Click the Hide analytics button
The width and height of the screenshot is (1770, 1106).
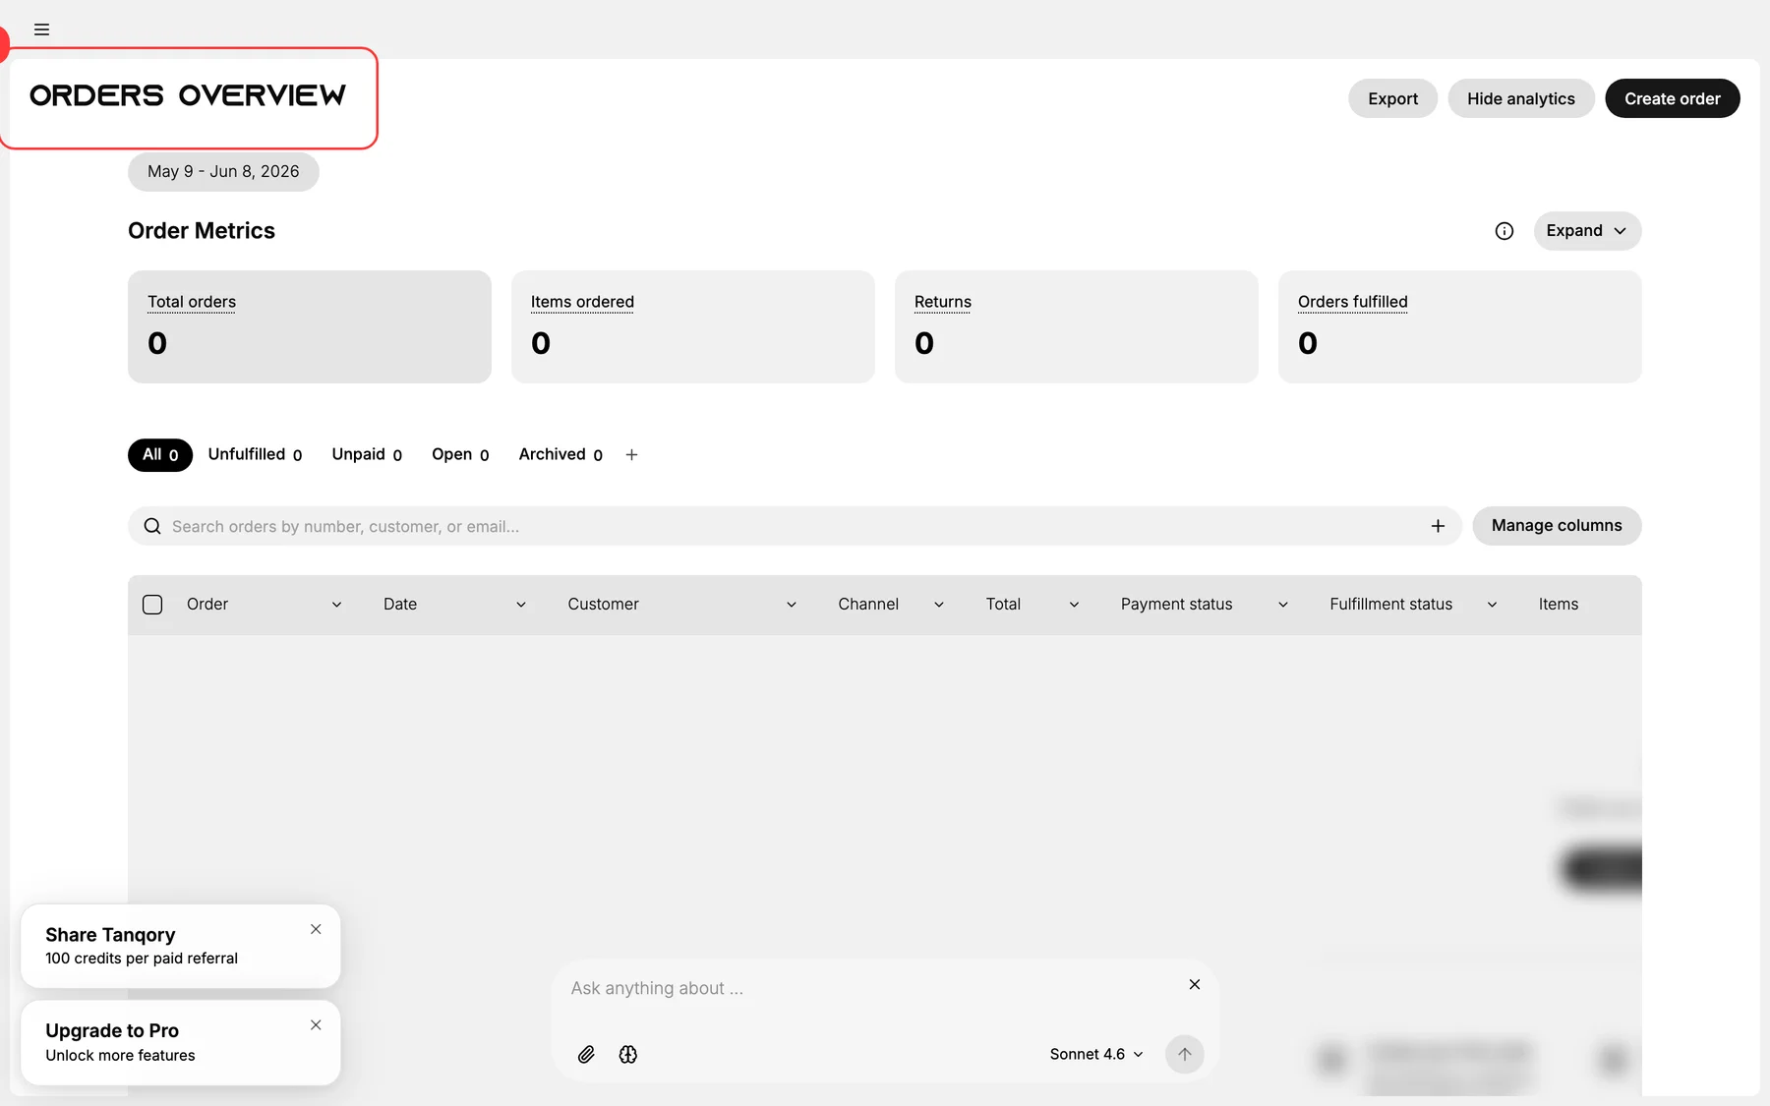point(1520,98)
